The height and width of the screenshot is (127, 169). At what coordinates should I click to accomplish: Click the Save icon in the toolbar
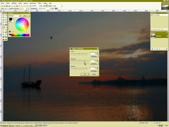[x=7, y=6]
